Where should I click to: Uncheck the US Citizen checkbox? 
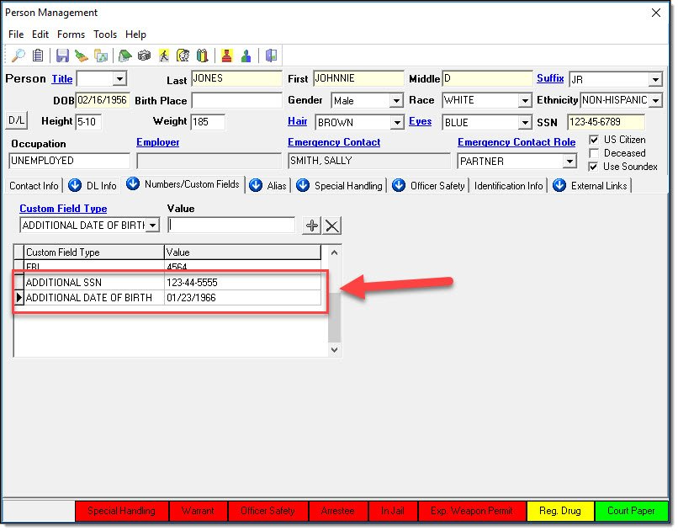(594, 140)
